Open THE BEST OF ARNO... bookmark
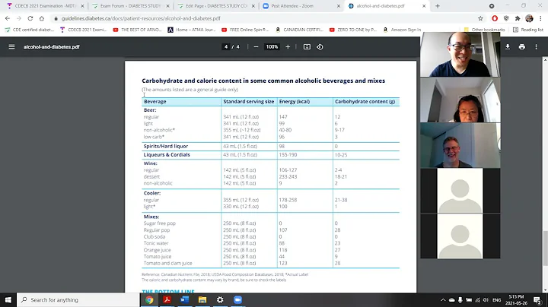This screenshot has width=548, height=307. point(137,30)
